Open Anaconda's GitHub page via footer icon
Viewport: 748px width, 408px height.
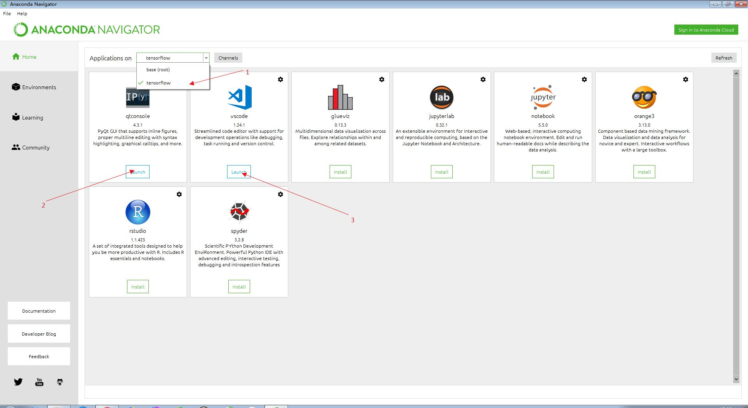tap(59, 382)
